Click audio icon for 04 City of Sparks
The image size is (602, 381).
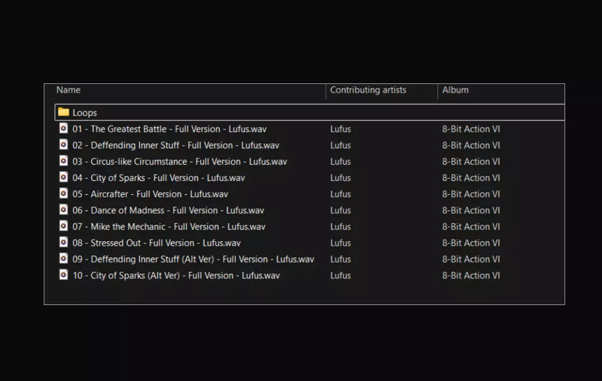(63, 177)
